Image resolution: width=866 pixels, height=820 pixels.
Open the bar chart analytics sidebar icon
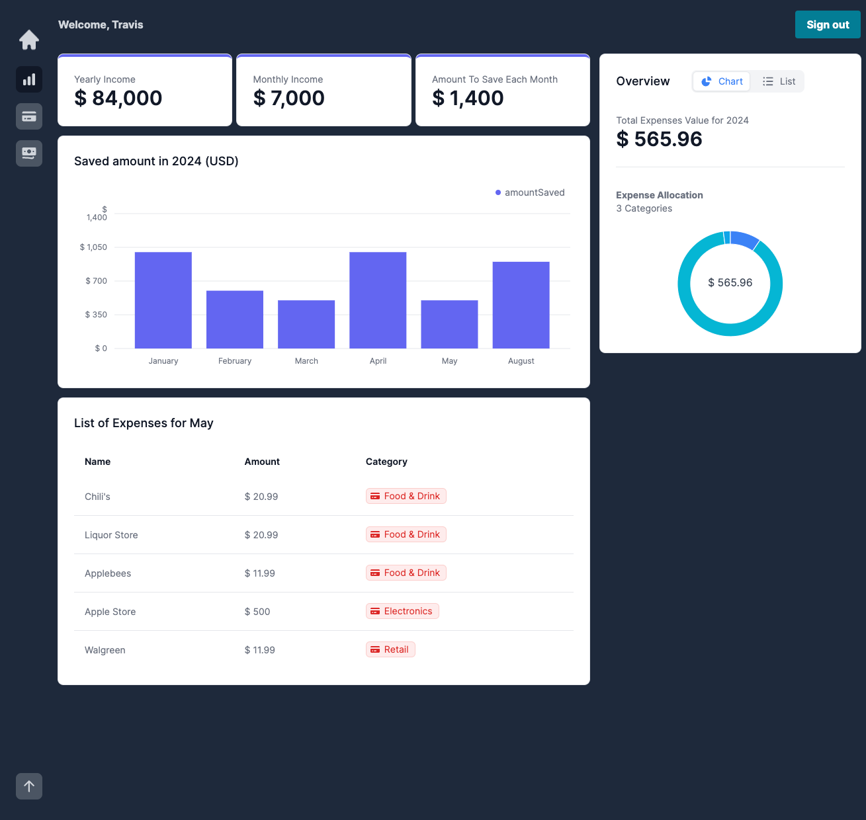(x=29, y=79)
